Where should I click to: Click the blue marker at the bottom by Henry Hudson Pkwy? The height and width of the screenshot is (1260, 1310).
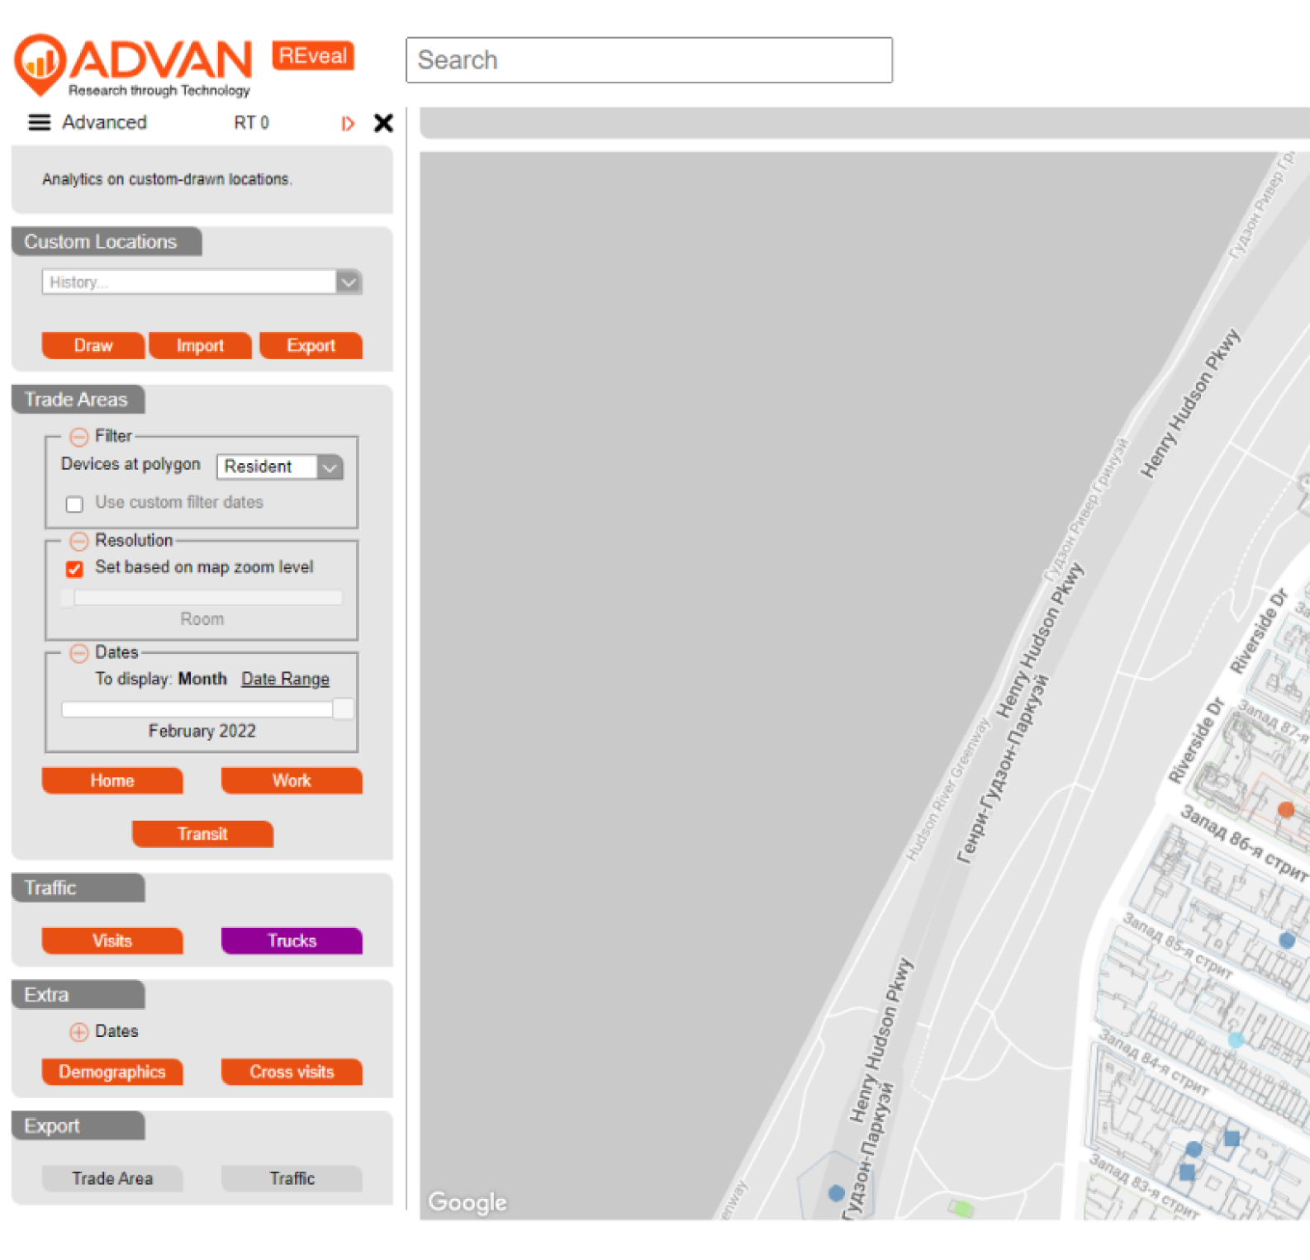coord(836,1193)
